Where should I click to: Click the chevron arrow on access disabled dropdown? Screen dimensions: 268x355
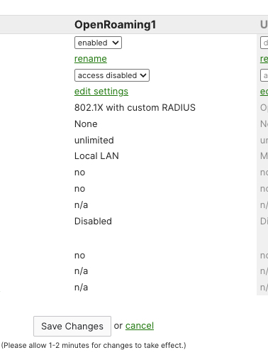coord(143,75)
